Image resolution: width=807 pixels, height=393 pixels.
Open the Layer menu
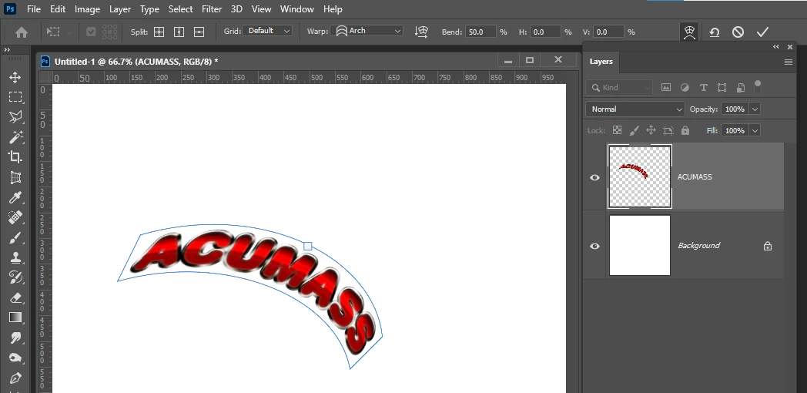120,9
